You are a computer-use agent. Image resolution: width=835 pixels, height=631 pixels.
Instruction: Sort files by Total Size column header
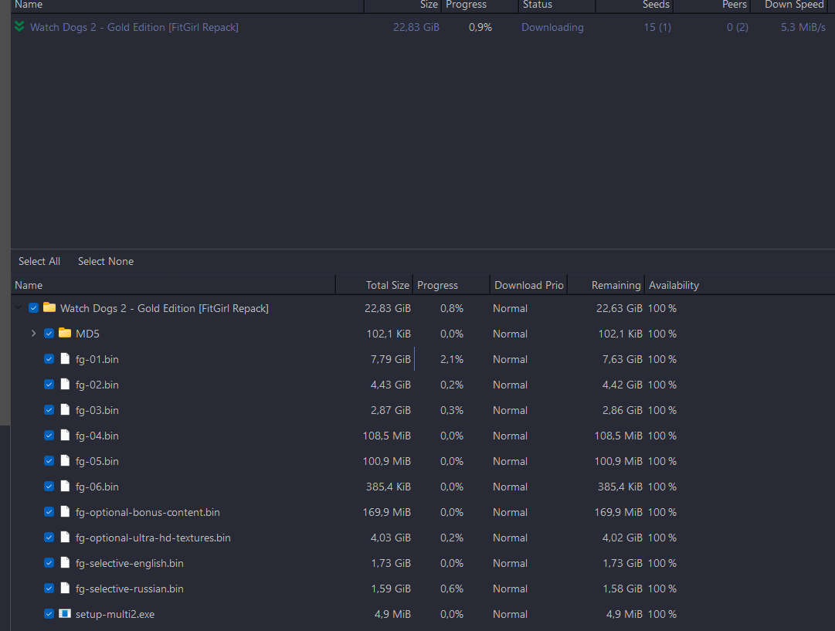point(375,286)
